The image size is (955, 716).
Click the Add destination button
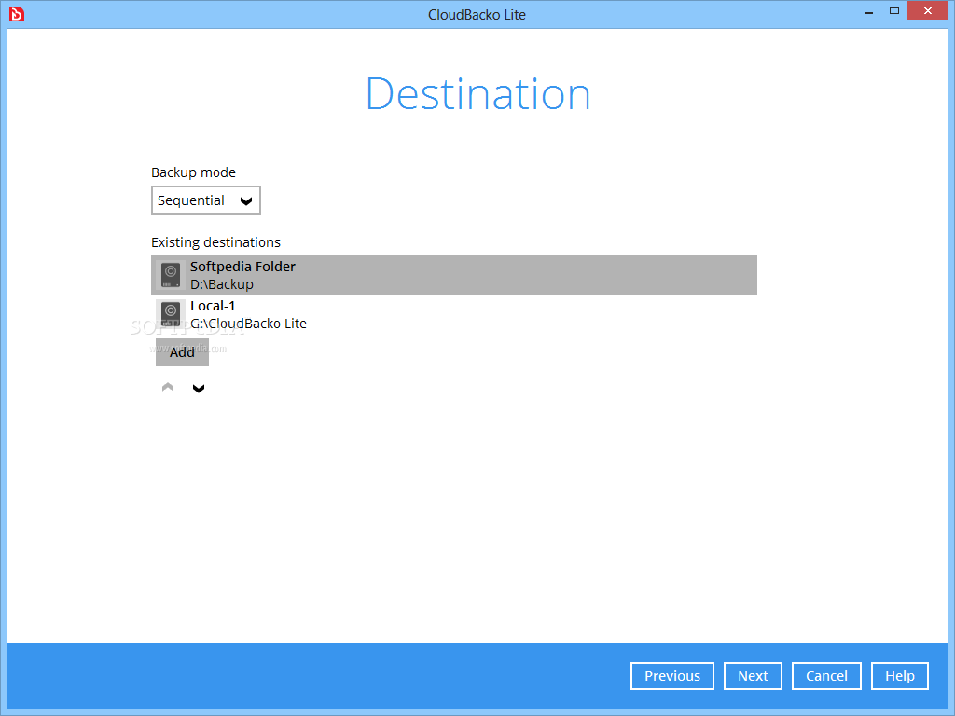pyautogui.click(x=182, y=352)
